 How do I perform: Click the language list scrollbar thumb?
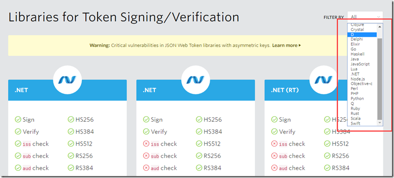point(379,79)
